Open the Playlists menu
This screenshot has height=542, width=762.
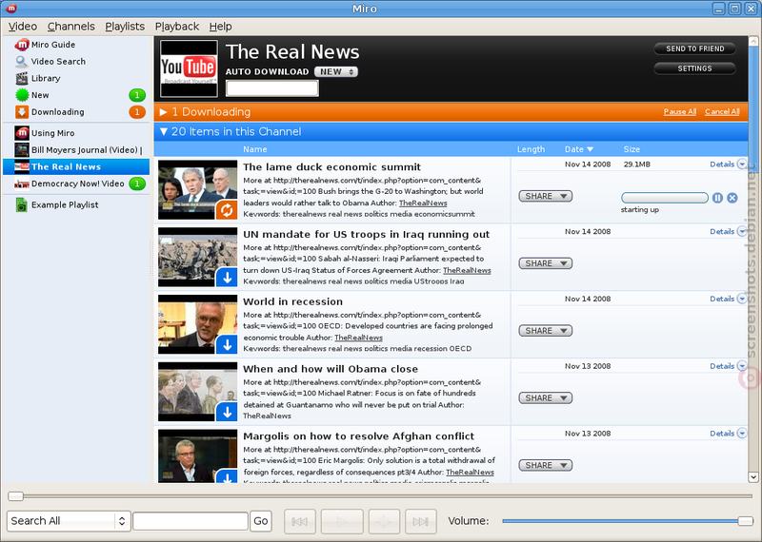coord(125,27)
